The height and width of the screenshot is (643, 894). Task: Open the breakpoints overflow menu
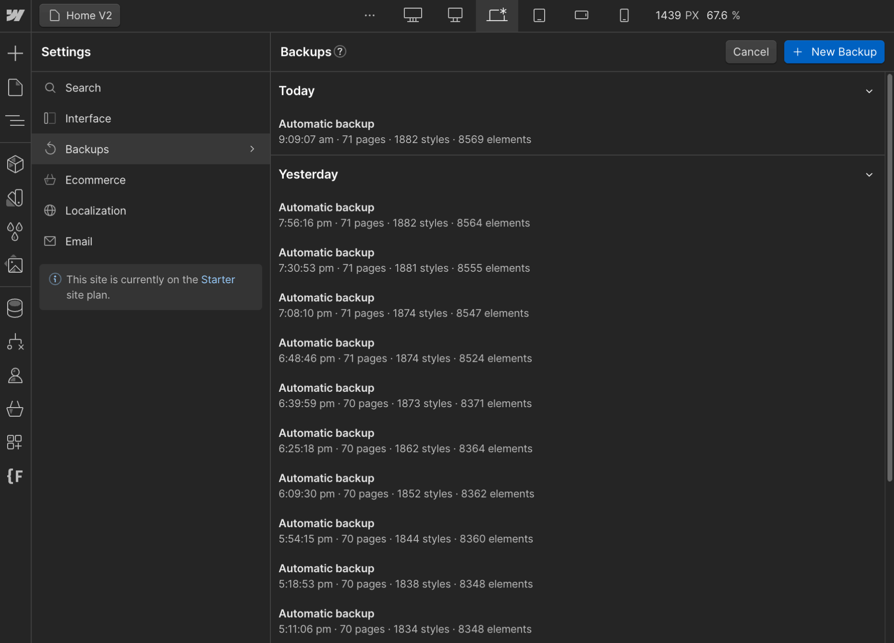coord(369,15)
